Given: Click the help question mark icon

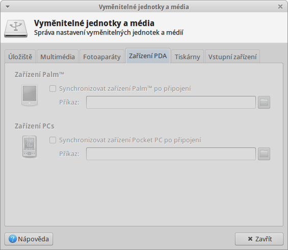Looking at the screenshot, I should (13, 239).
